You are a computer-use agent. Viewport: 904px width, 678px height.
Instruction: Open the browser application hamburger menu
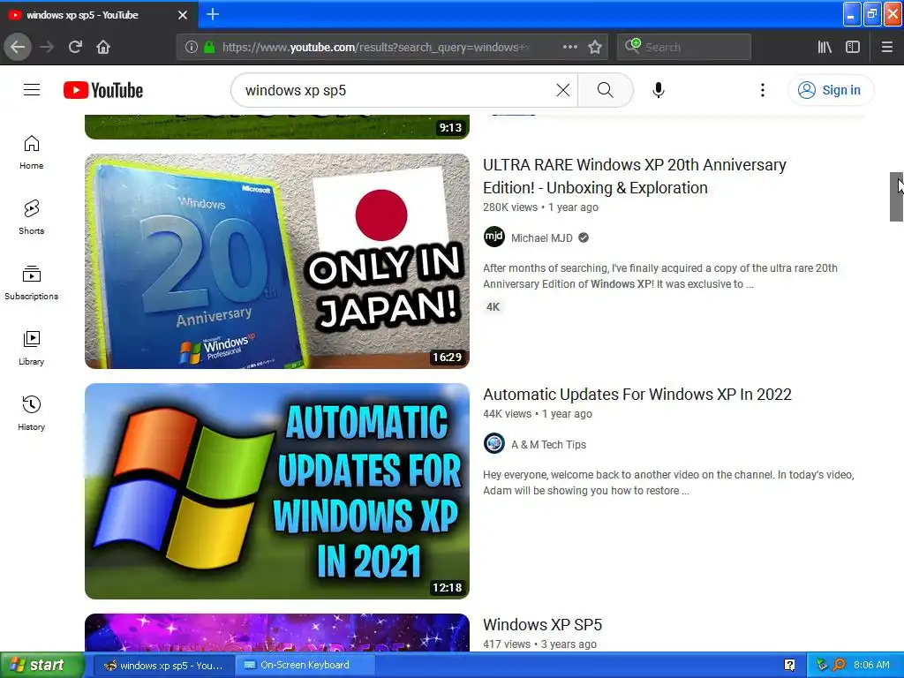pyautogui.click(x=886, y=47)
